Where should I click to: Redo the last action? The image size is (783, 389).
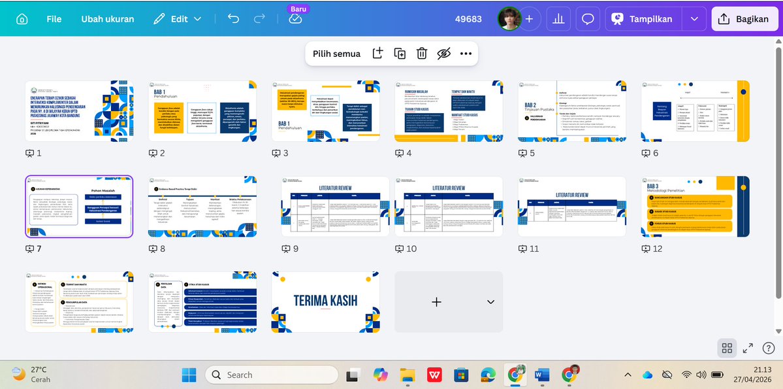point(259,19)
